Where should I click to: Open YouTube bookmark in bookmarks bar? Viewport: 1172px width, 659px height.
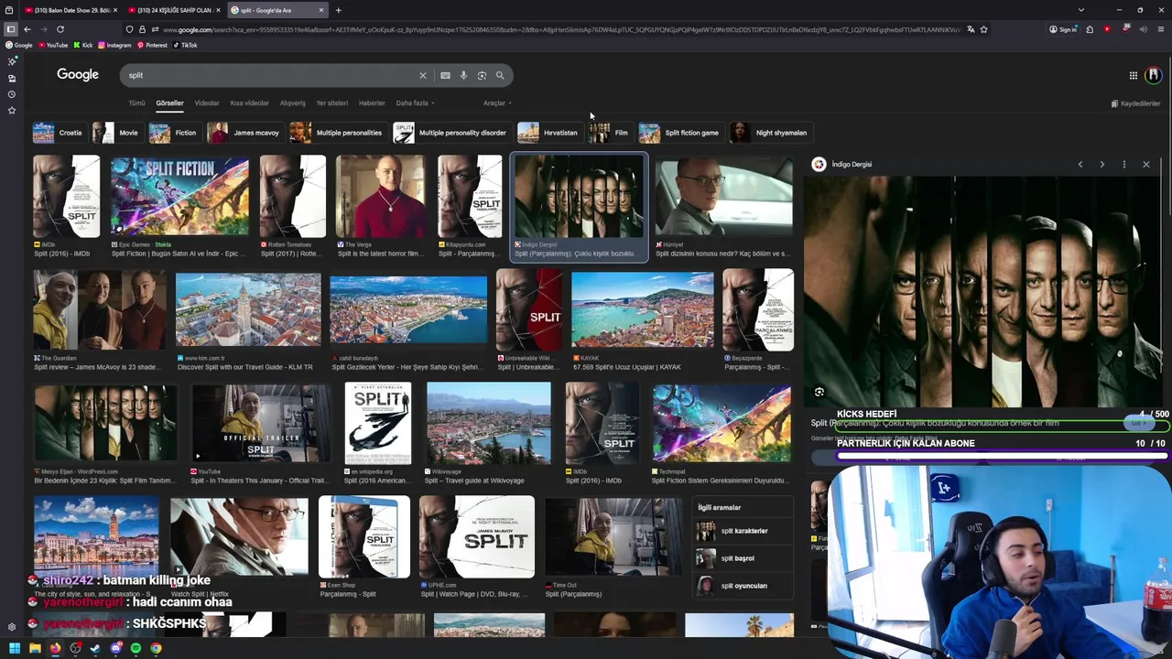(52, 45)
